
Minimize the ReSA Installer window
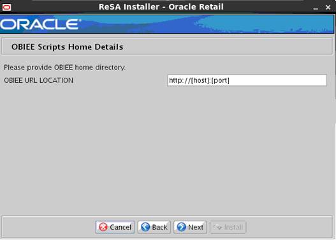(x=316, y=8)
